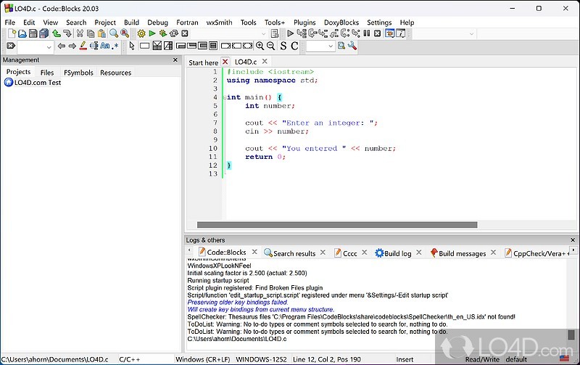
Task: Stop the debugger with X icon
Action: [377, 33]
